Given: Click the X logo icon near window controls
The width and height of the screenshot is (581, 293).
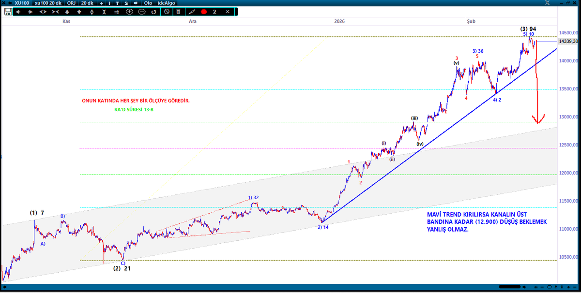Looking at the screenshot, I should [547, 3].
